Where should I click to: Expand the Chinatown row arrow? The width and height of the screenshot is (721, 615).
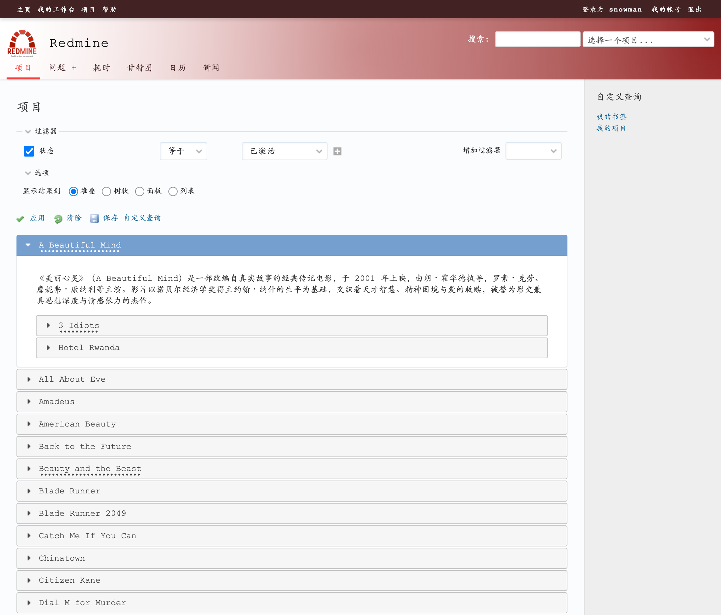pos(29,558)
